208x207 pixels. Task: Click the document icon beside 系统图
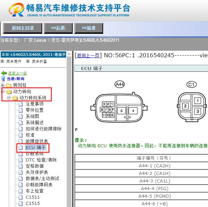[x=20, y=116]
